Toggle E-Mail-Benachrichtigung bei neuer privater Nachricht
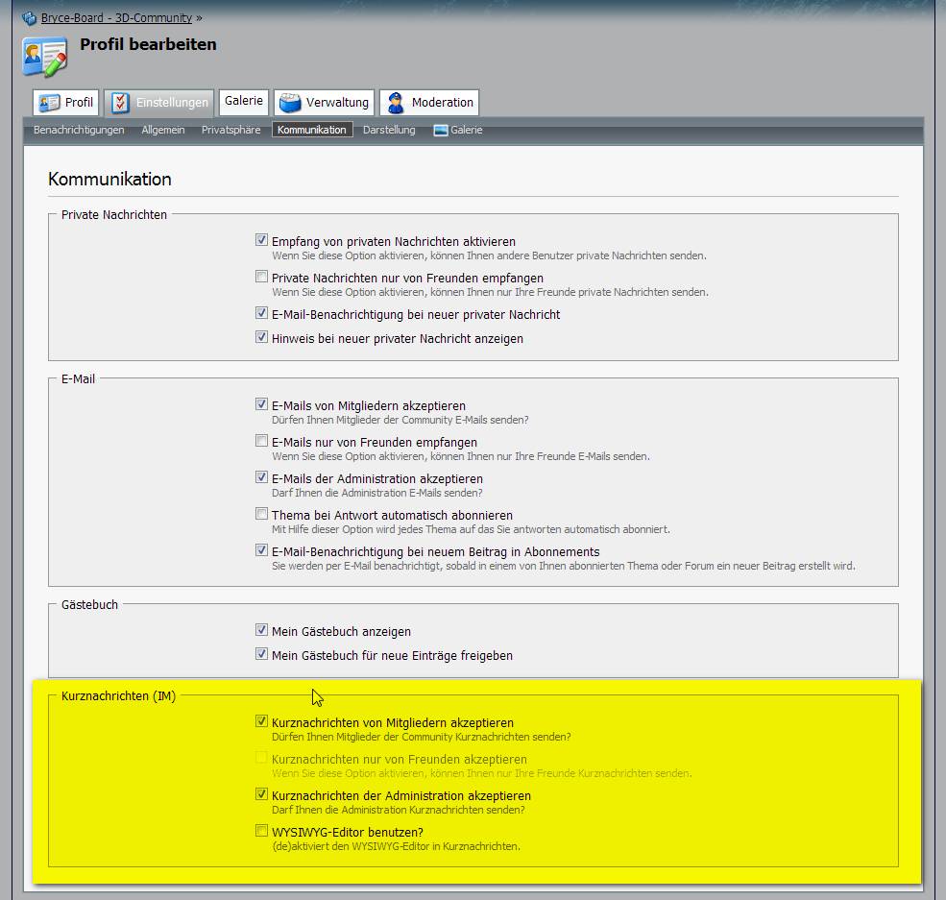946x900 pixels. coord(261,313)
